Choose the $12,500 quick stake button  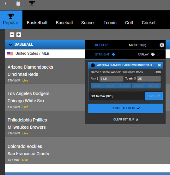[124, 86]
